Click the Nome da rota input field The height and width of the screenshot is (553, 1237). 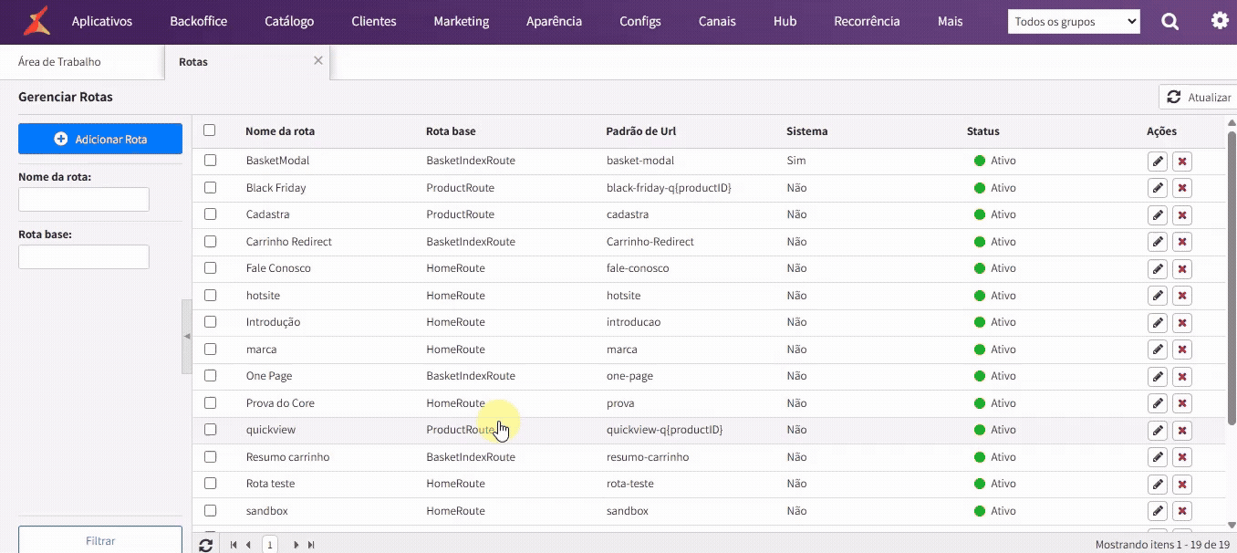84,200
